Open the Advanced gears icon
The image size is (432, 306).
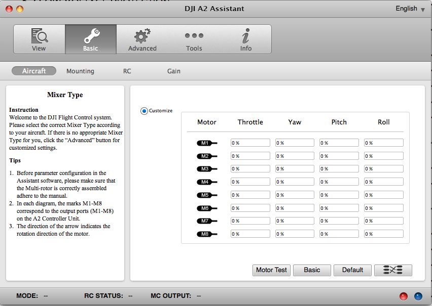pyautogui.click(x=142, y=36)
